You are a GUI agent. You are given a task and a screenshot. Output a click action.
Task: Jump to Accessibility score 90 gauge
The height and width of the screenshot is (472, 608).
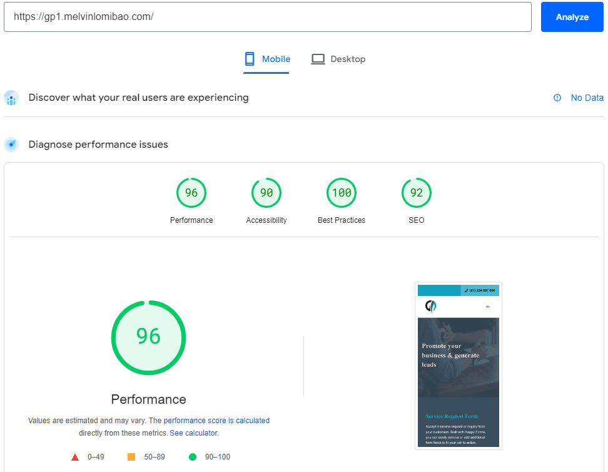point(266,193)
